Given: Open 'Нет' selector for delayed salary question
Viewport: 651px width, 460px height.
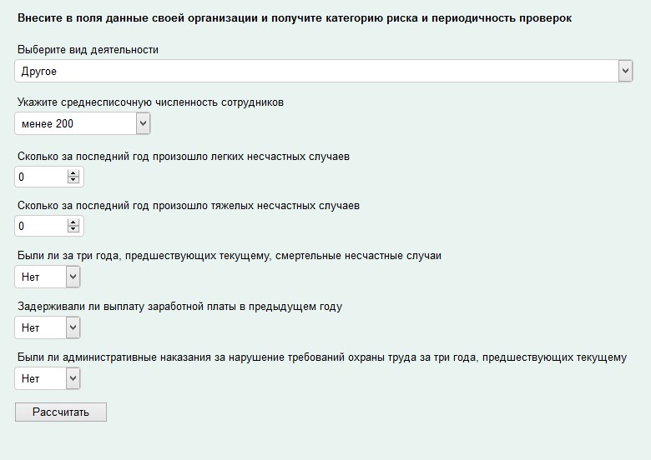Looking at the screenshot, I should coord(48,327).
